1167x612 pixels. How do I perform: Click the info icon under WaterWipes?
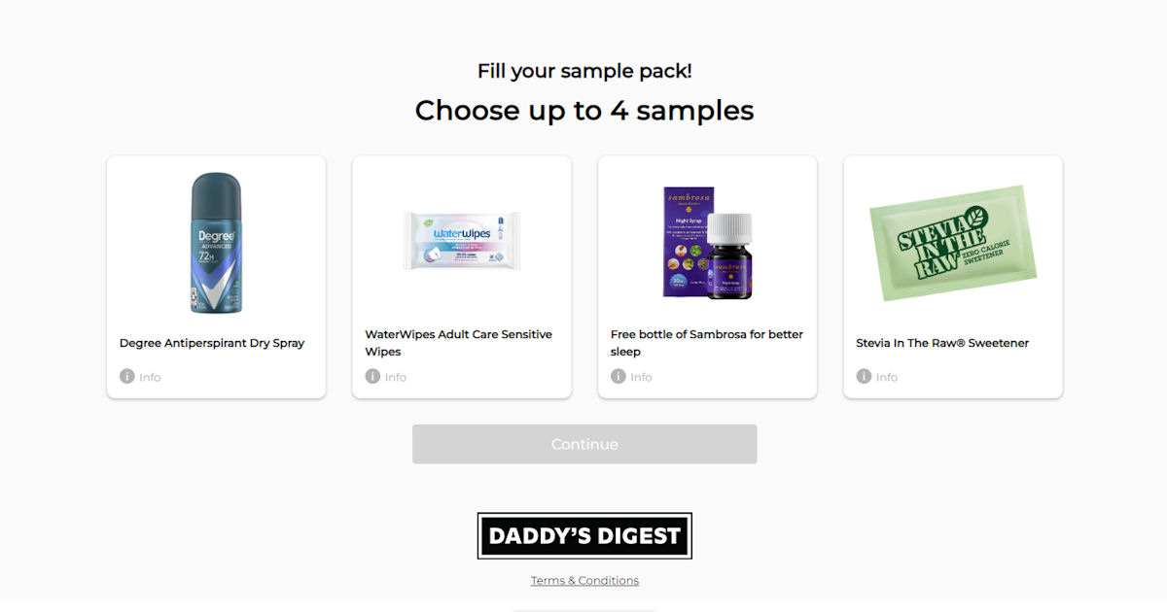(372, 376)
